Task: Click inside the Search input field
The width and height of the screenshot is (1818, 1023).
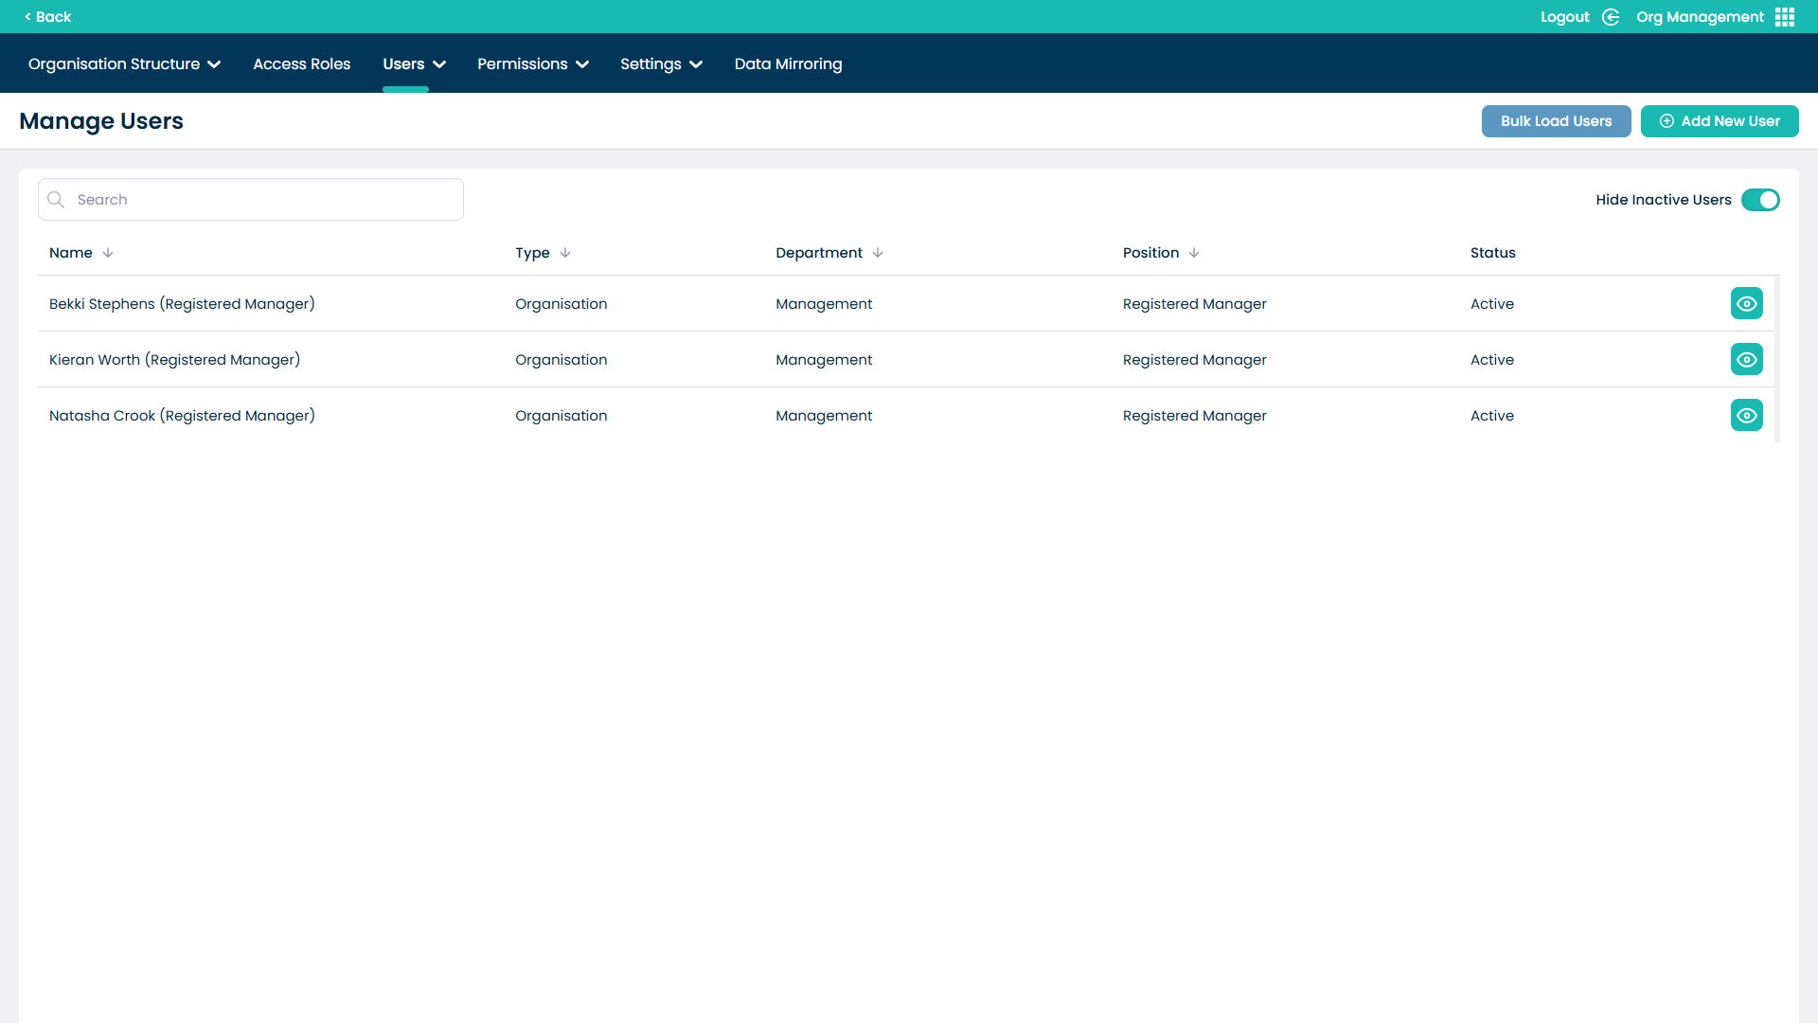Action: (x=250, y=199)
